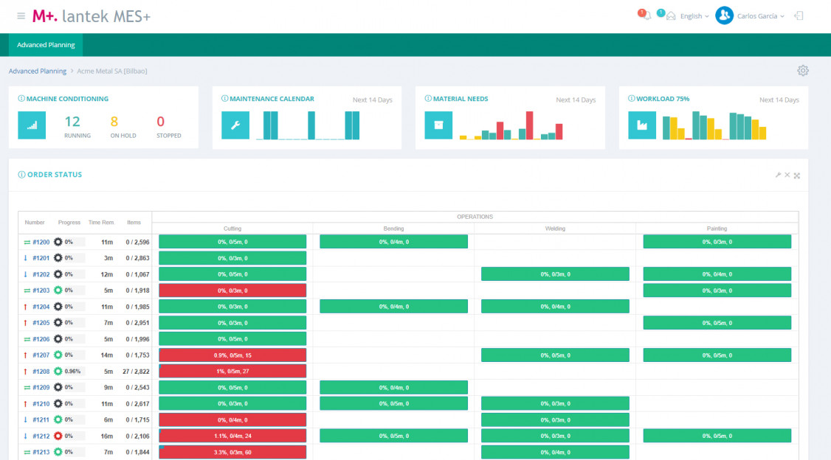This screenshot has width=831, height=460.
Task: Click the logout icon
Action: click(799, 15)
